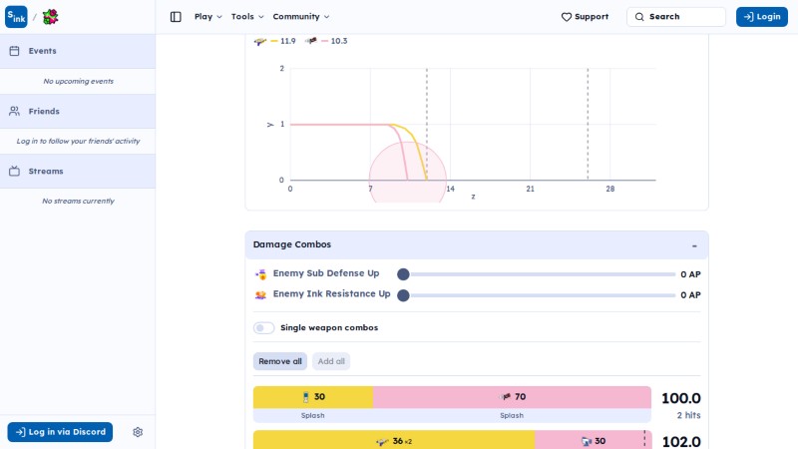Viewport: 798px width, 449px height.
Task: Open the Community dropdown menu
Action: tap(301, 17)
